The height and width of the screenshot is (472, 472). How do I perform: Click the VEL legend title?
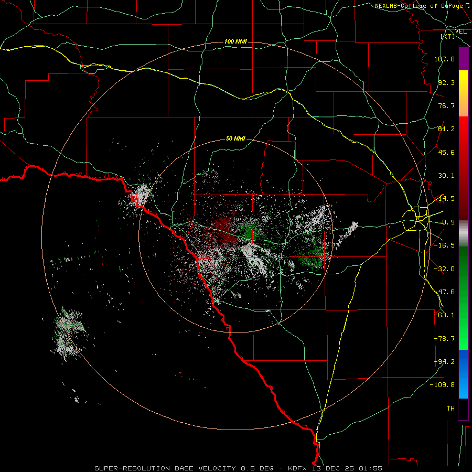point(460,31)
